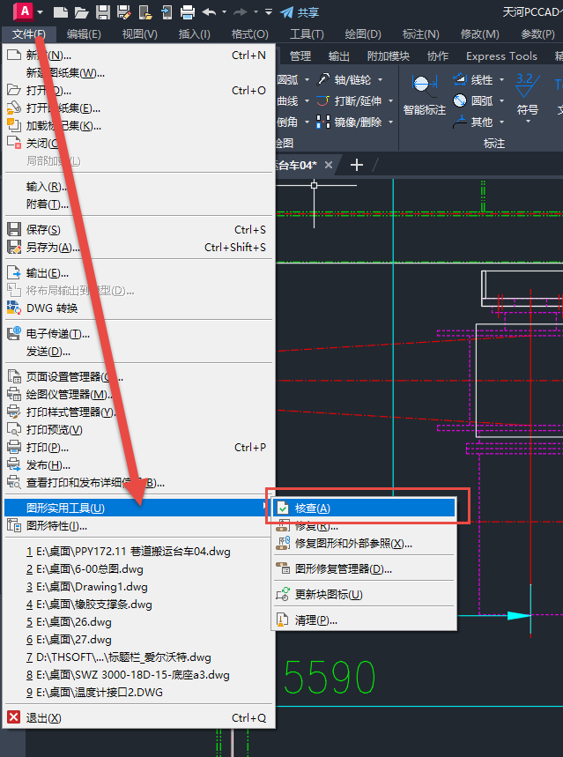Click the plus button to add new drawing tab
The width and height of the screenshot is (563, 757).
357,165
